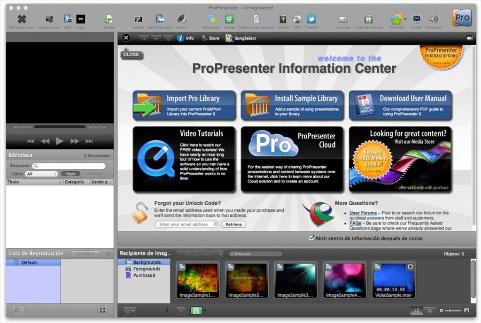This screenshot has width=481, height=323.
Task: Open the Media Store content card
Action: coord(400,159)
